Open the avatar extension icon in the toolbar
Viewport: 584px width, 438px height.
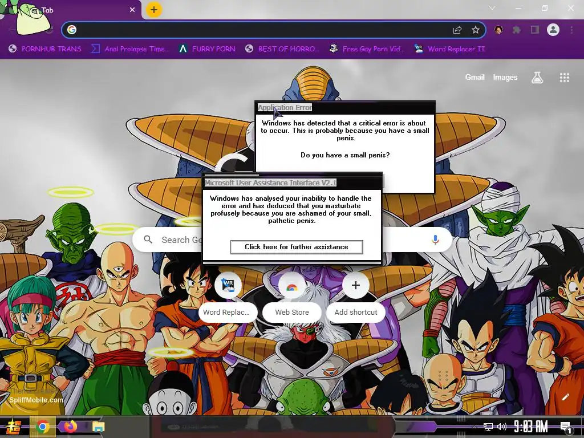498,30
